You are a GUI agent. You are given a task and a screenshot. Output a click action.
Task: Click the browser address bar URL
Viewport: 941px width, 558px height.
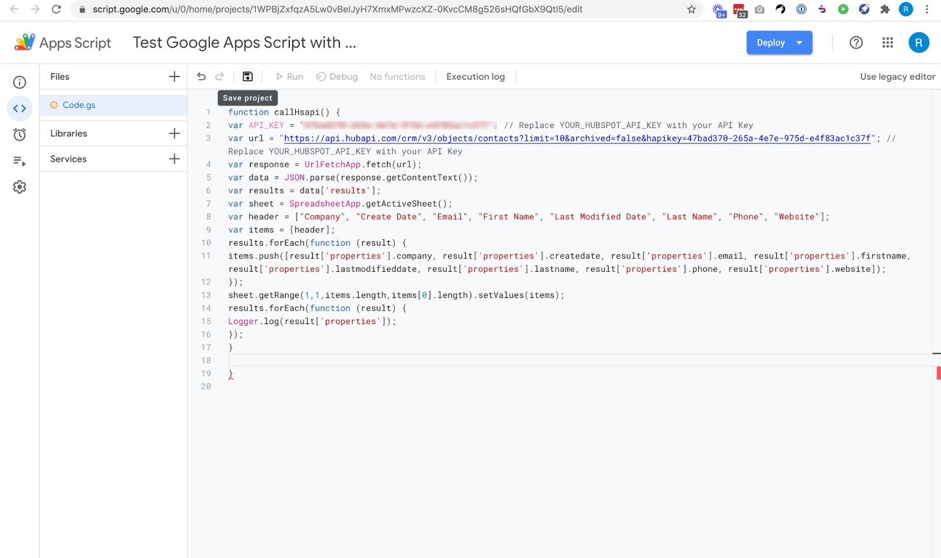coord(337,9)
